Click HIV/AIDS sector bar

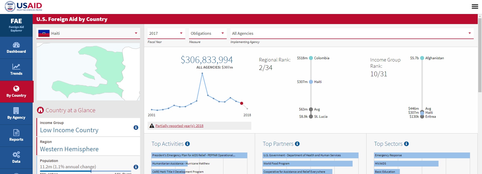click(406, 163)
